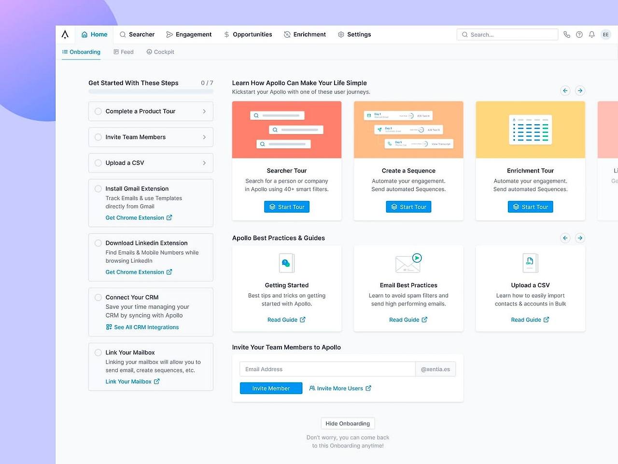Focus the Email Address input field
The height and width of the screenshot is (464, 618).
pos(327,369)
